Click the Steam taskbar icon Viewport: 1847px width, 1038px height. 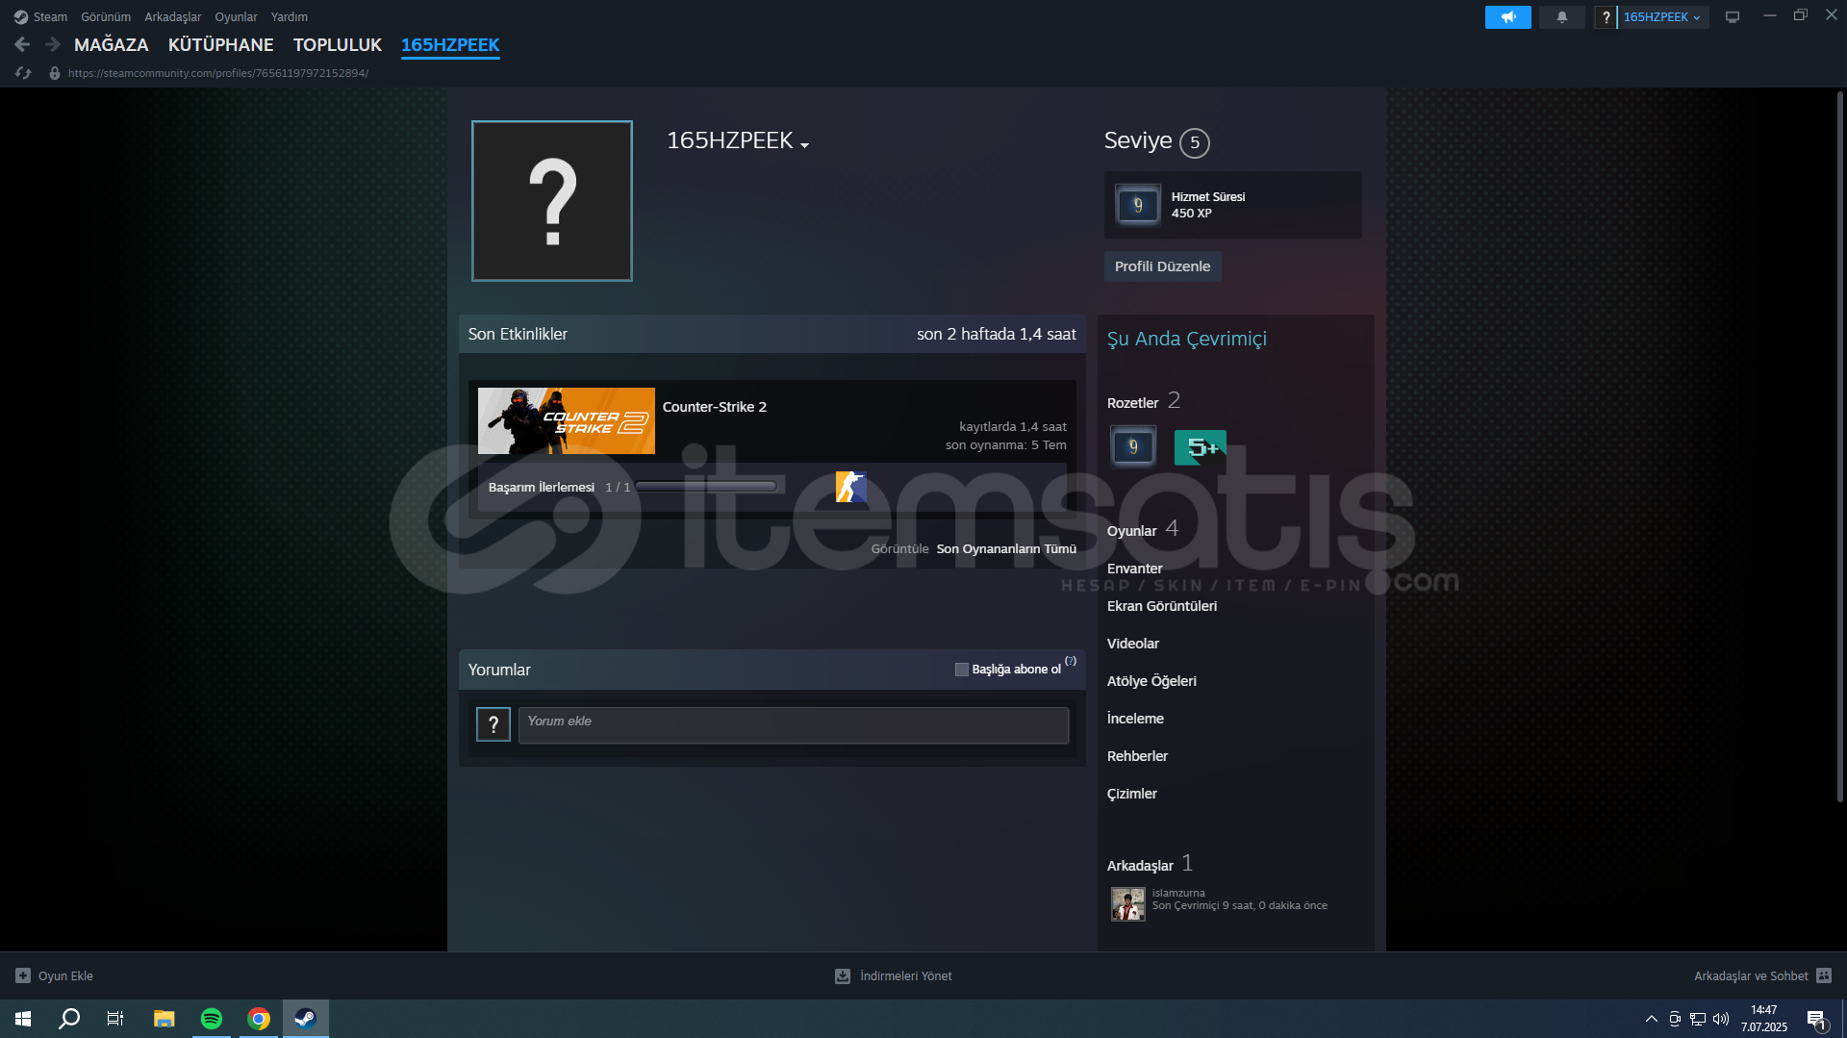point(305,1019)
